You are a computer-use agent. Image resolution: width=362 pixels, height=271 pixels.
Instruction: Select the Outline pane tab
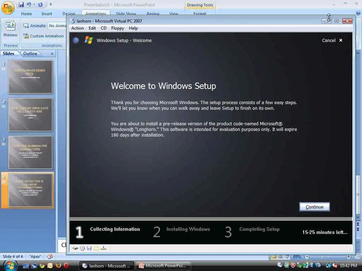coord(30,54)
